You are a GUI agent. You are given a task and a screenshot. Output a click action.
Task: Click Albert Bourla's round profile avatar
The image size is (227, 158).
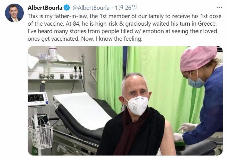pos(14,13)
